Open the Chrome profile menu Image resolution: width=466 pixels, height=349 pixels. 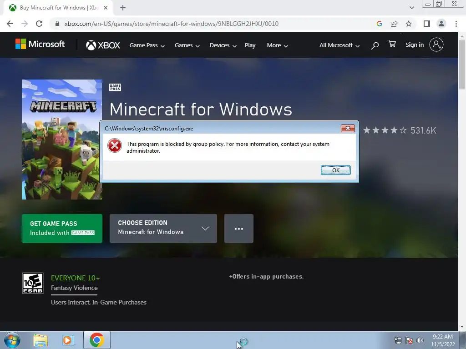tap(441, 24)
